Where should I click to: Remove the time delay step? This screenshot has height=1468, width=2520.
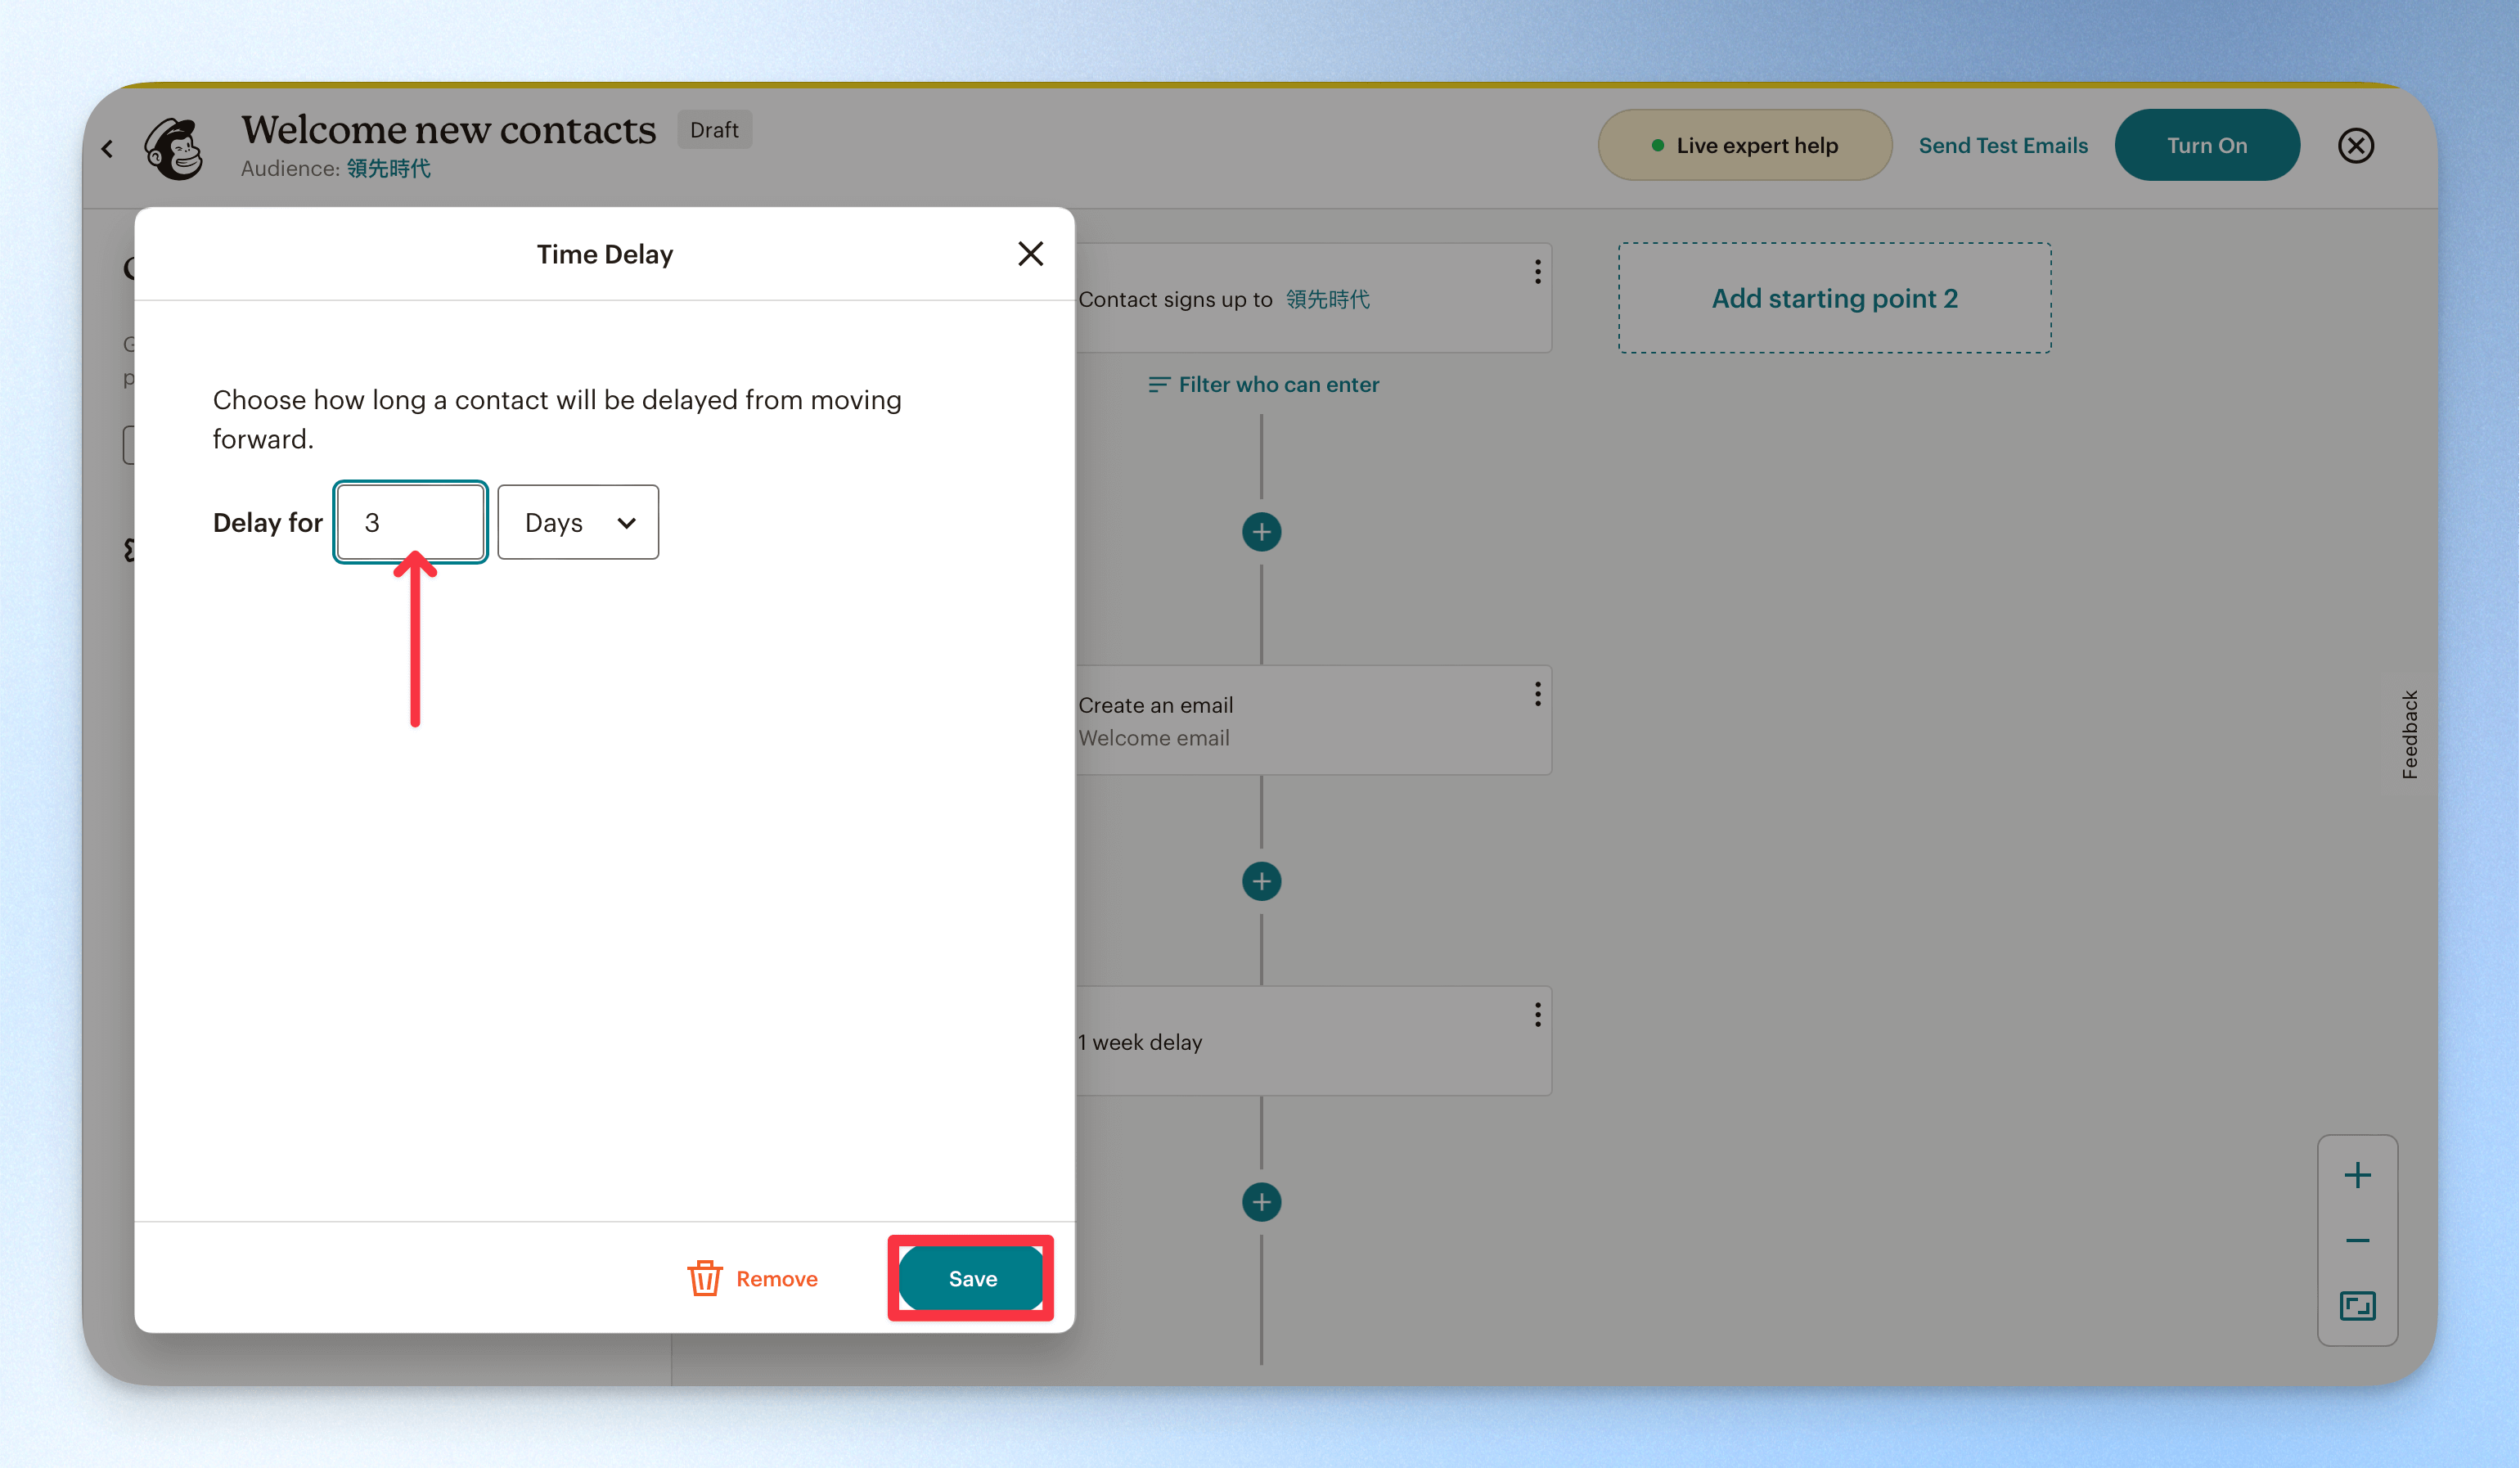753,1278
